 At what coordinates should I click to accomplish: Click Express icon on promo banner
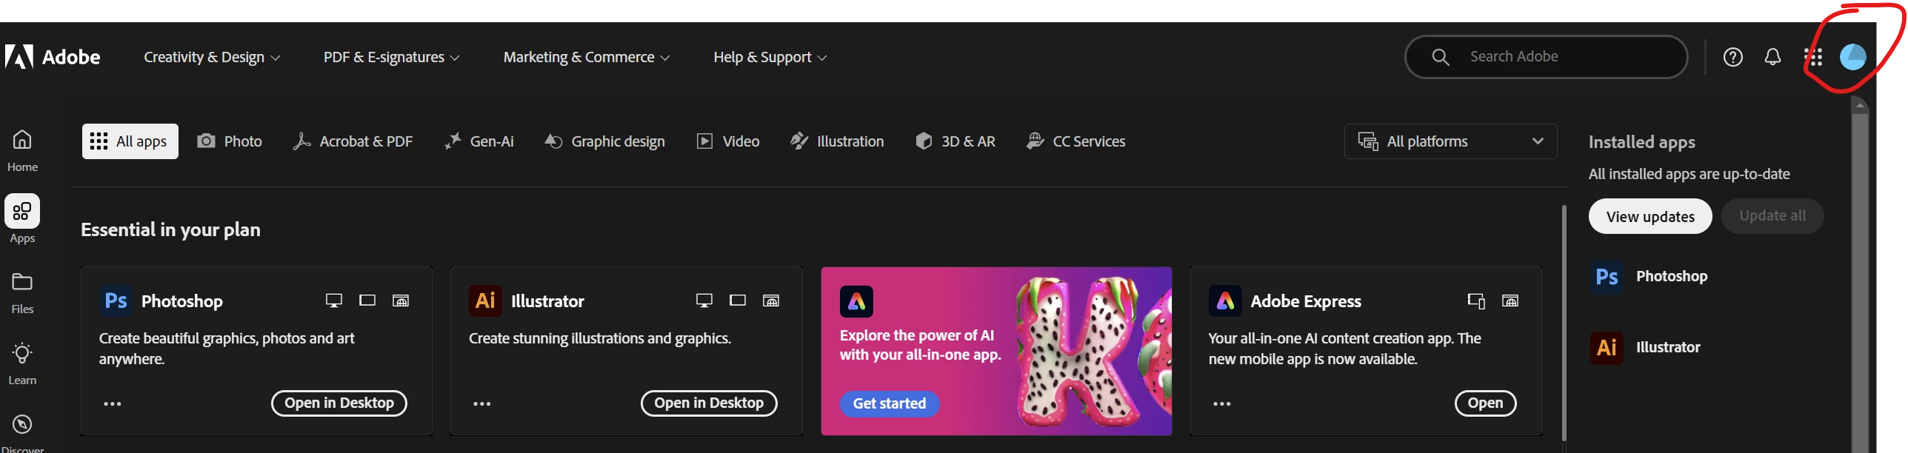click(x=856, y=301)
